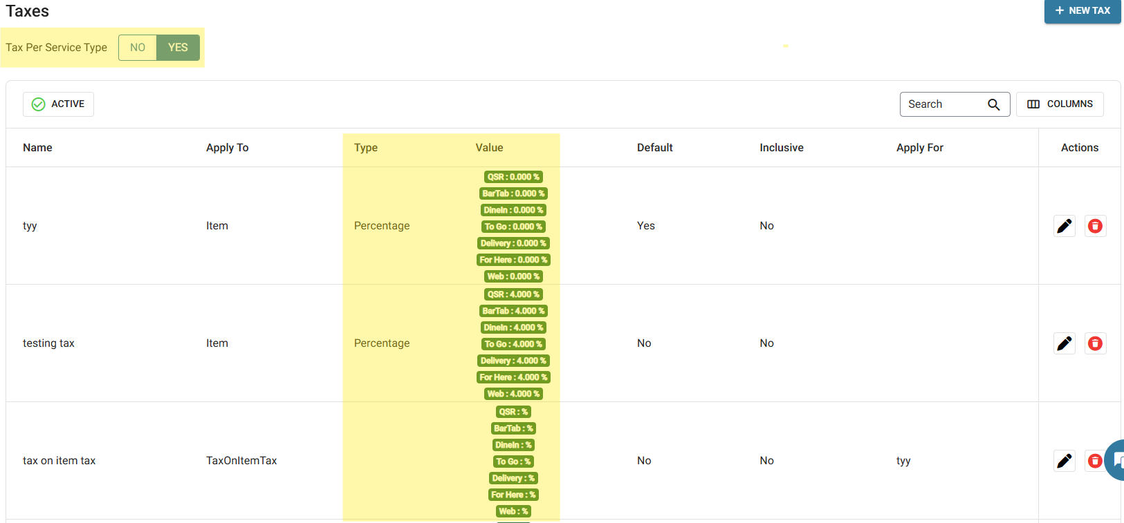This screenshot has width=1124, height=523.
Task: Click the search magnifier icon
Action: pyautogui.click(x=993, y=104)
